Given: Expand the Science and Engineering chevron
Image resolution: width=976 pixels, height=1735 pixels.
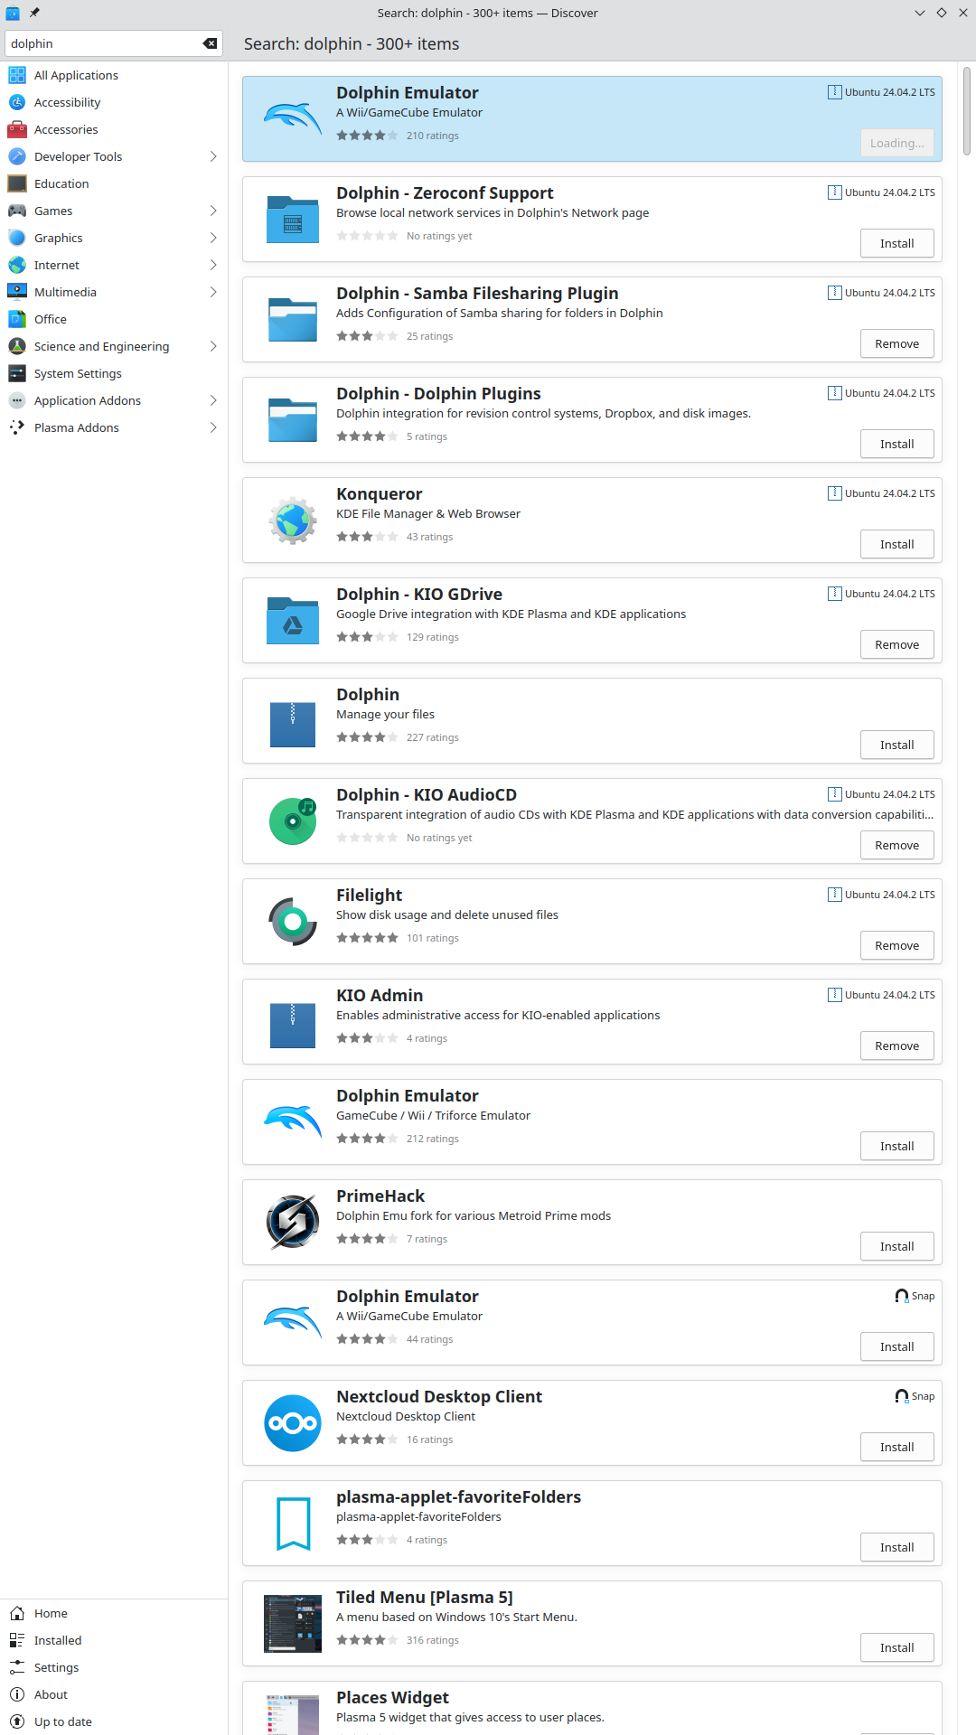Looking at the screenshot, I should [x=213, y=346].
